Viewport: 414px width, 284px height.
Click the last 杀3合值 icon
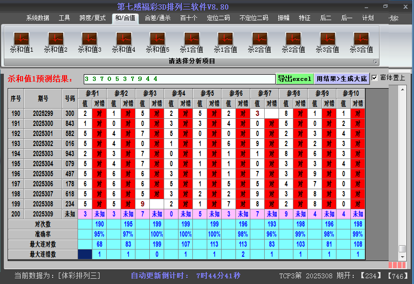[361, 39]
